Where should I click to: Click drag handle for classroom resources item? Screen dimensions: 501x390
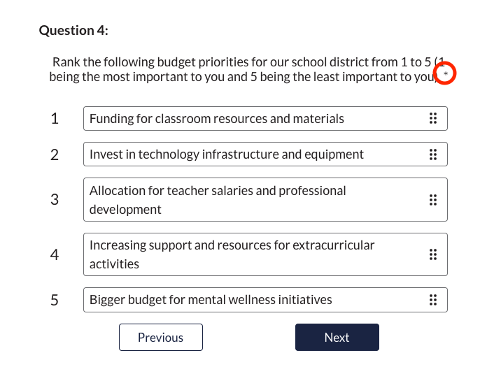[x=433, y=118]
